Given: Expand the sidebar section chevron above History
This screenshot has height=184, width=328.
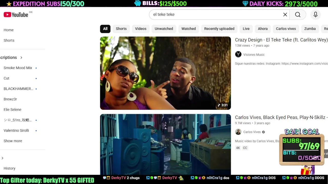Looking at the screenshot, I should [x=2, y=158].
